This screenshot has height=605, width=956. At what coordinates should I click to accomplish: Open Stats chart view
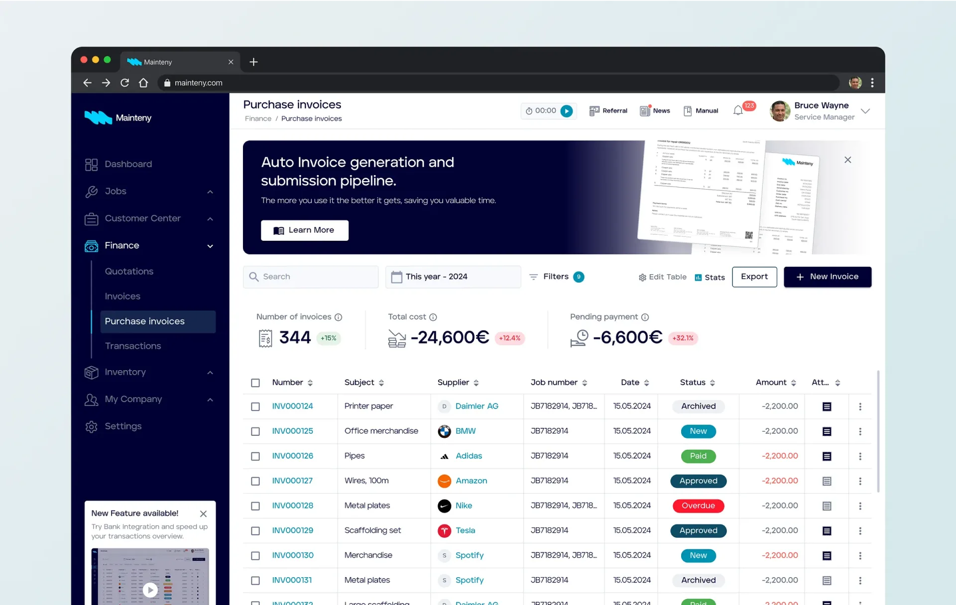coord(710,277)
